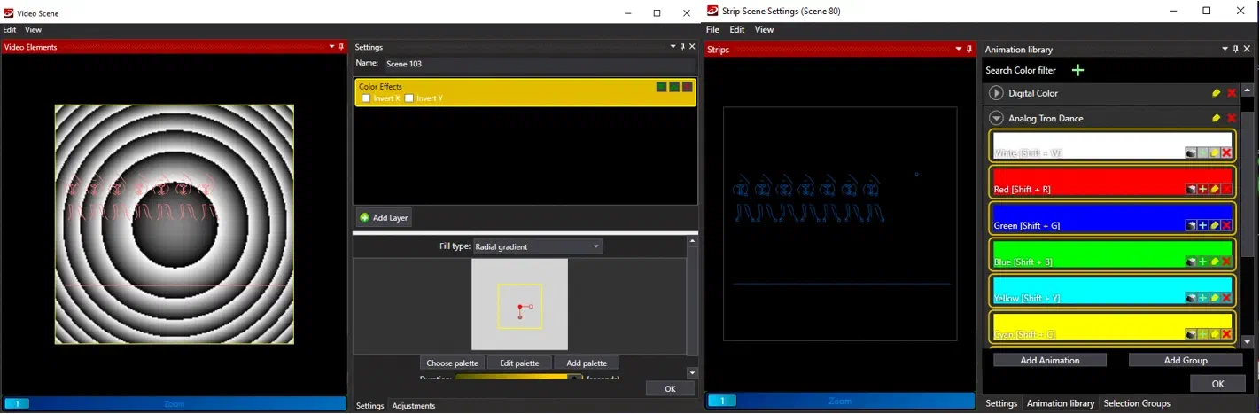Delete the Yellow animation with red X
The height and width of the screenshot is (414, 1260).
click(x=1226, y=298)
